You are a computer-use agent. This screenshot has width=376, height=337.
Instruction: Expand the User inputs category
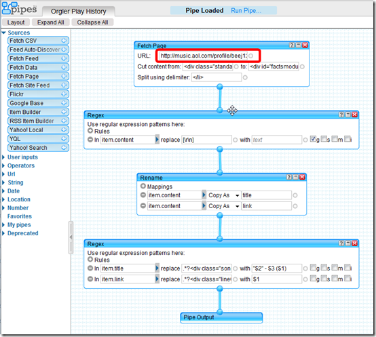(3, 157)
